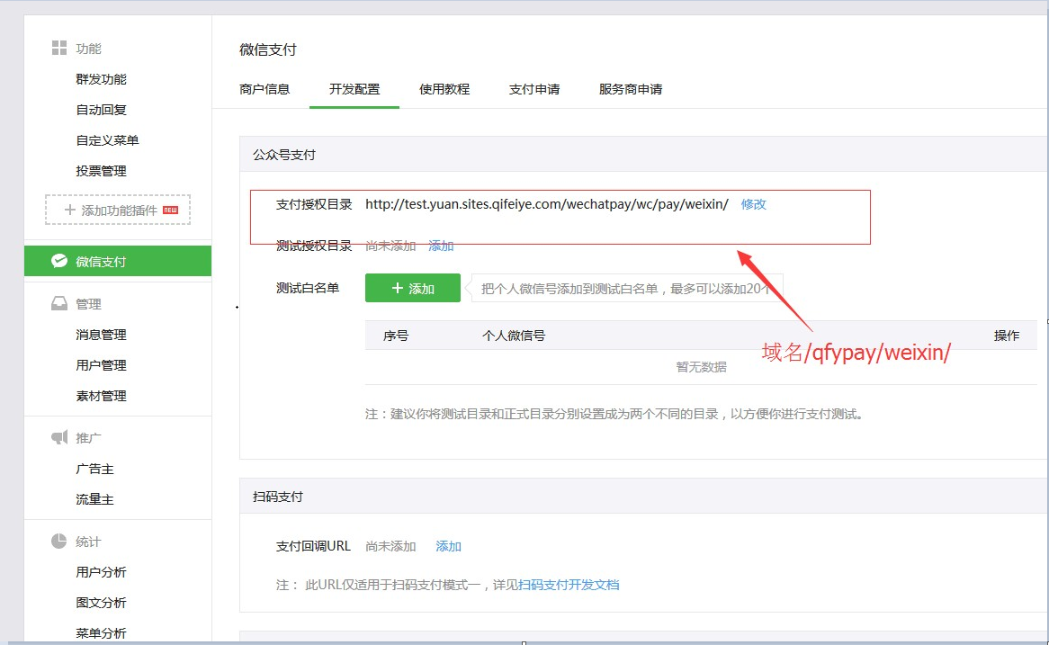This screenshot has width=1049, height=645.
Task: Click 添加 link for 测试授权目录
Action: [x=441, y=246]
